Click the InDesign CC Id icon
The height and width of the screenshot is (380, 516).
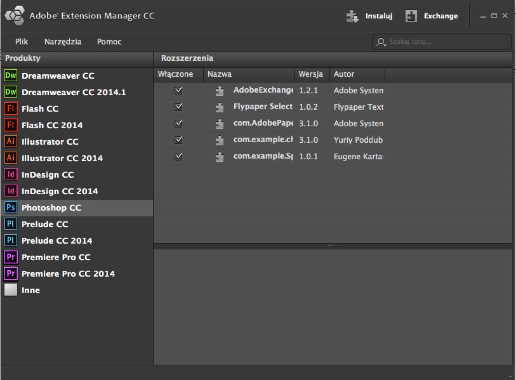tap(11, 174)
